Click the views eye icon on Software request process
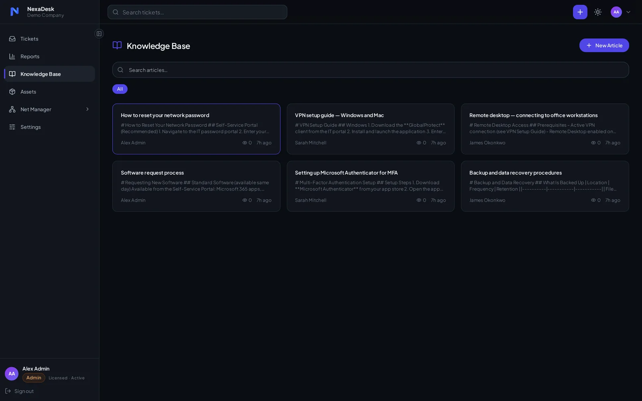This screenshot has width=642, height=401. [245, 200]
